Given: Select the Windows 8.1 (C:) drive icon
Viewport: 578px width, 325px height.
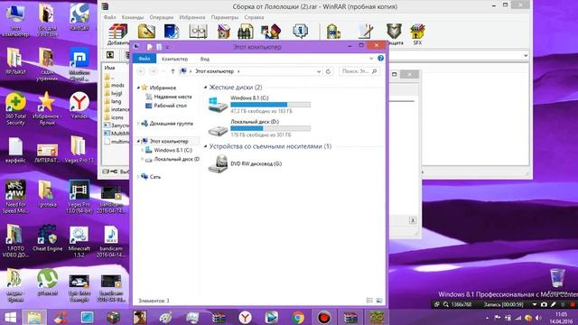Looking at the screenshot, I should tap(218, 105).
